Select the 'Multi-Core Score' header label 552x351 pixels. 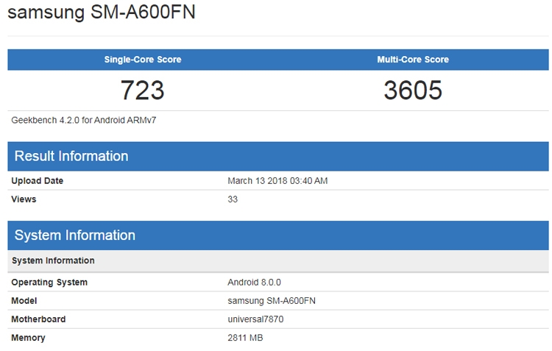413,60
